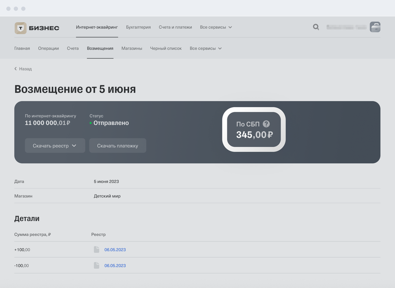Show the SBP help question mark
395x288 pixels.
266,124
